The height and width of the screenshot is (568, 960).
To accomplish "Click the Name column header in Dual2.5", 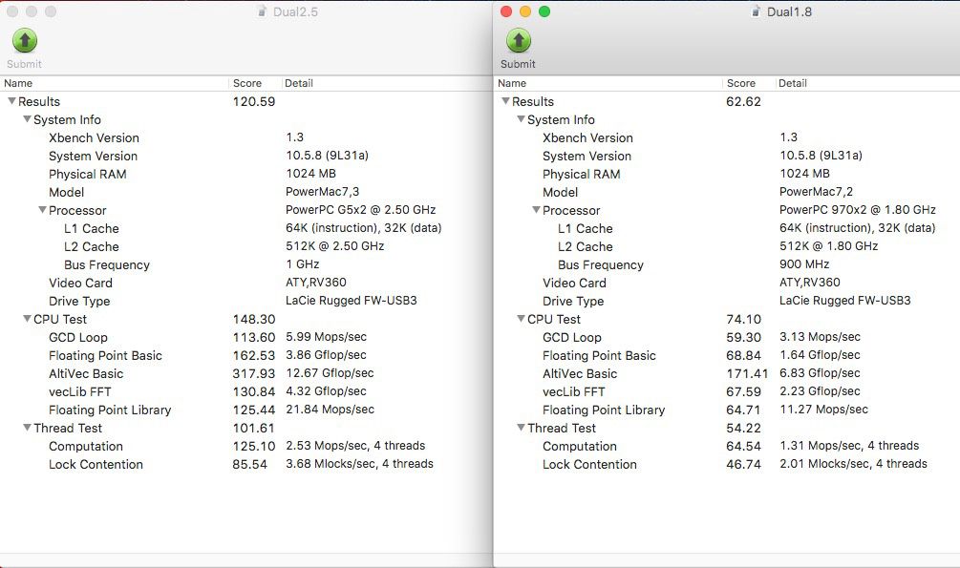I will tap(115, 83).
